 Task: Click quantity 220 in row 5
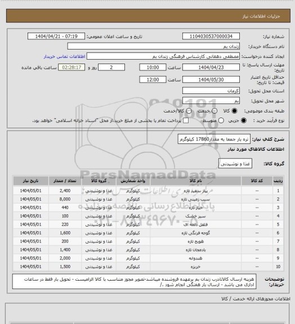65,224
